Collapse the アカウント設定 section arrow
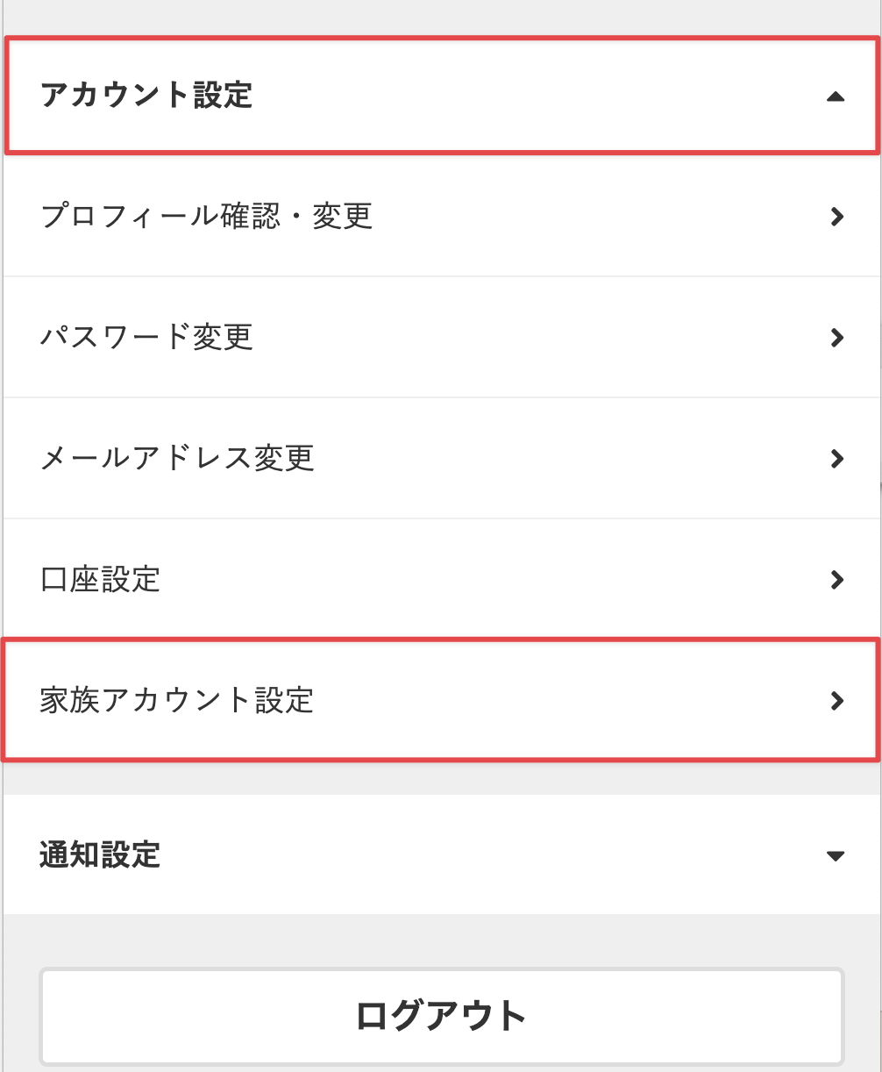 pos(835,96)
